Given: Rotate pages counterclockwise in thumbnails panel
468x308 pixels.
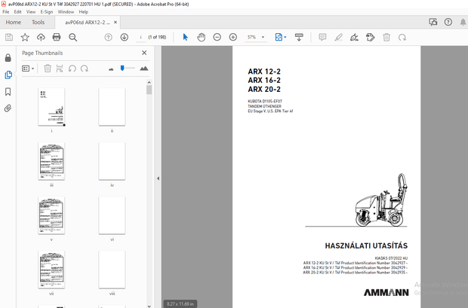Looking at the screenshot, I should tap(72, 69).
